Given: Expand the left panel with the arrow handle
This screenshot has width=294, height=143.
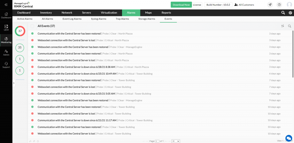Looking at the screenshot, I should [13, 83].
